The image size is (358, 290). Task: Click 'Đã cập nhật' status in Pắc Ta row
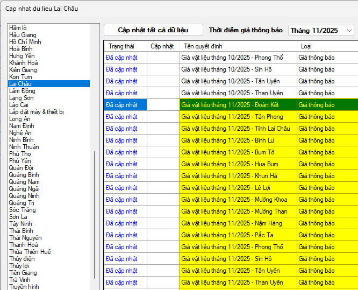click(121, 235)
